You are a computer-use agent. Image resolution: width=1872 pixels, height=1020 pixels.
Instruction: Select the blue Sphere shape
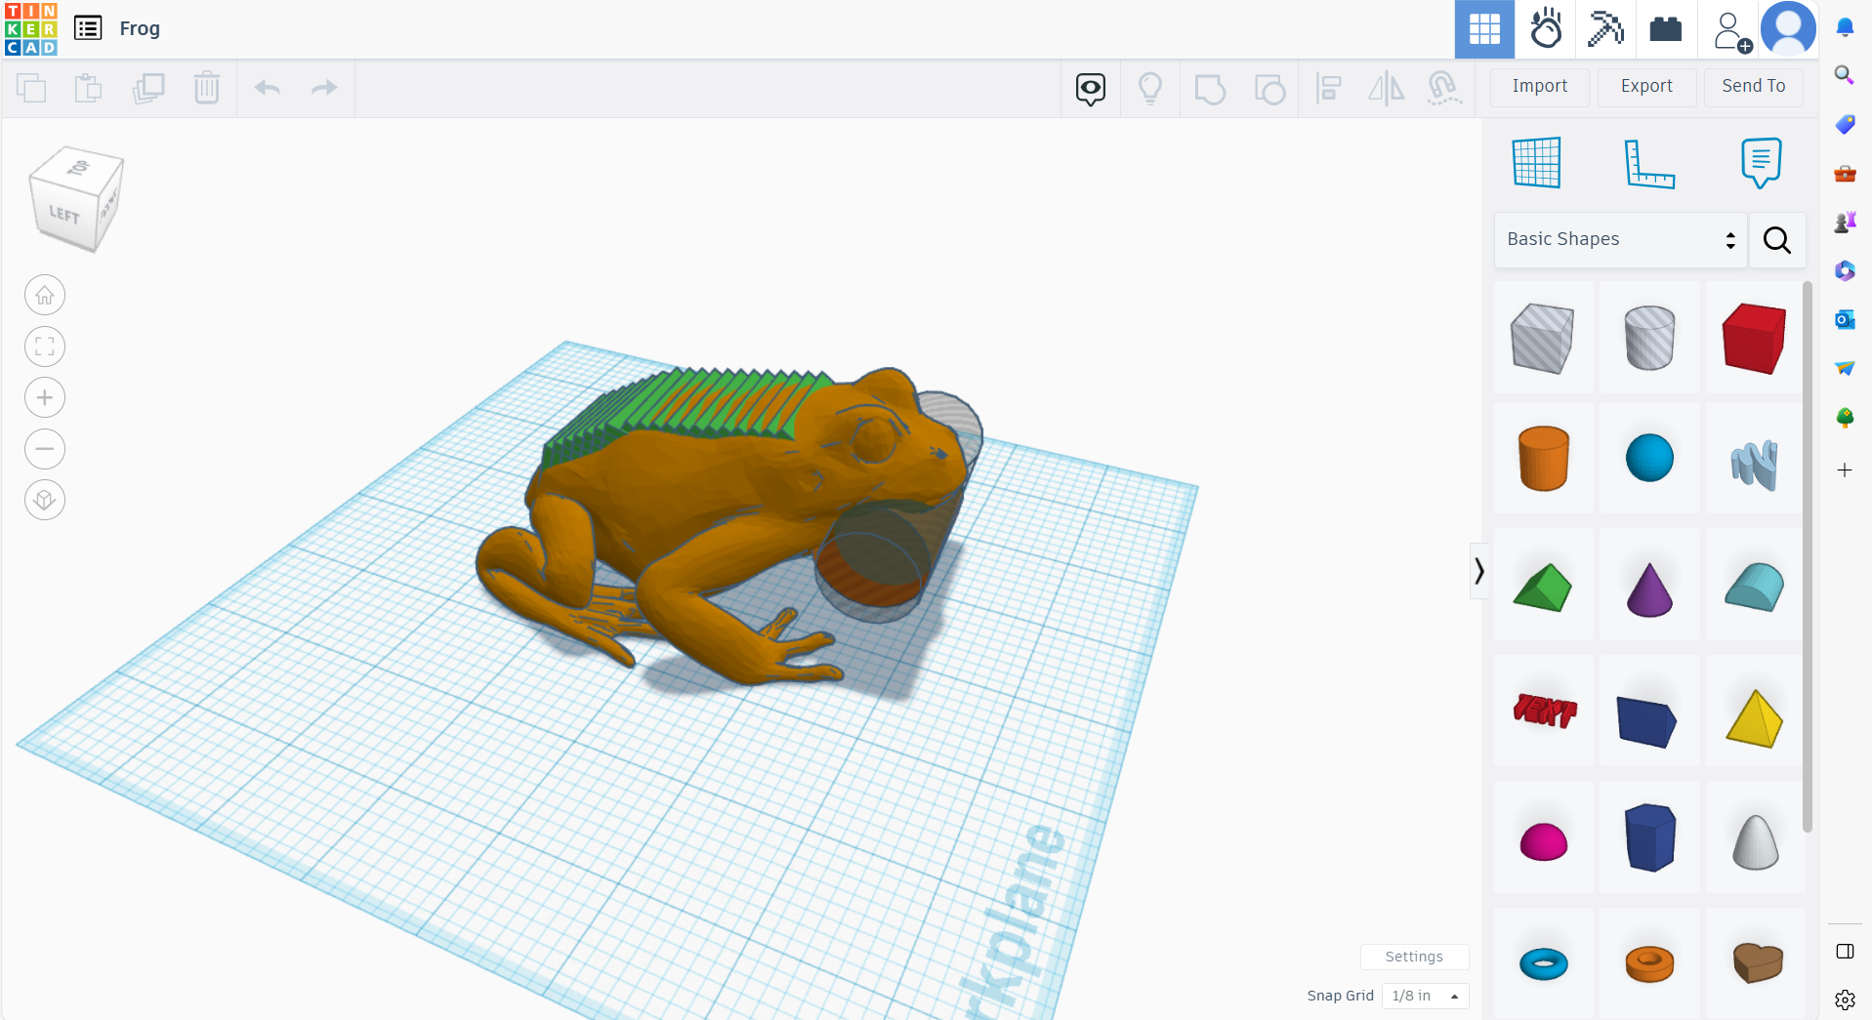(1649, 458)
